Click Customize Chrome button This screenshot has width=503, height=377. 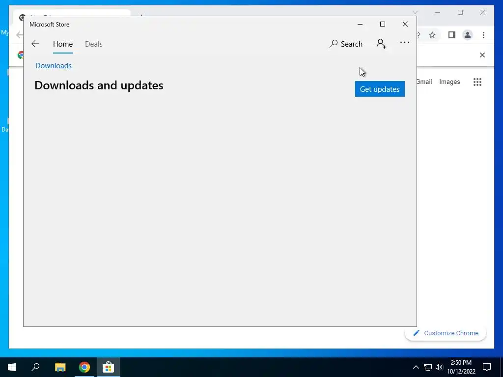click(x=446, y=333)
